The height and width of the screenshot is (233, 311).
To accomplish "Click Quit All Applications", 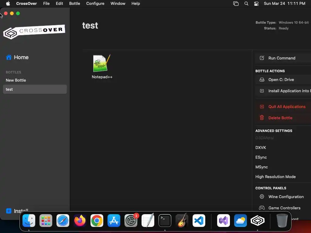I will pos(283,106).
